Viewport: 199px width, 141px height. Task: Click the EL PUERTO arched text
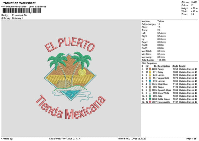[x=70, y=45]
